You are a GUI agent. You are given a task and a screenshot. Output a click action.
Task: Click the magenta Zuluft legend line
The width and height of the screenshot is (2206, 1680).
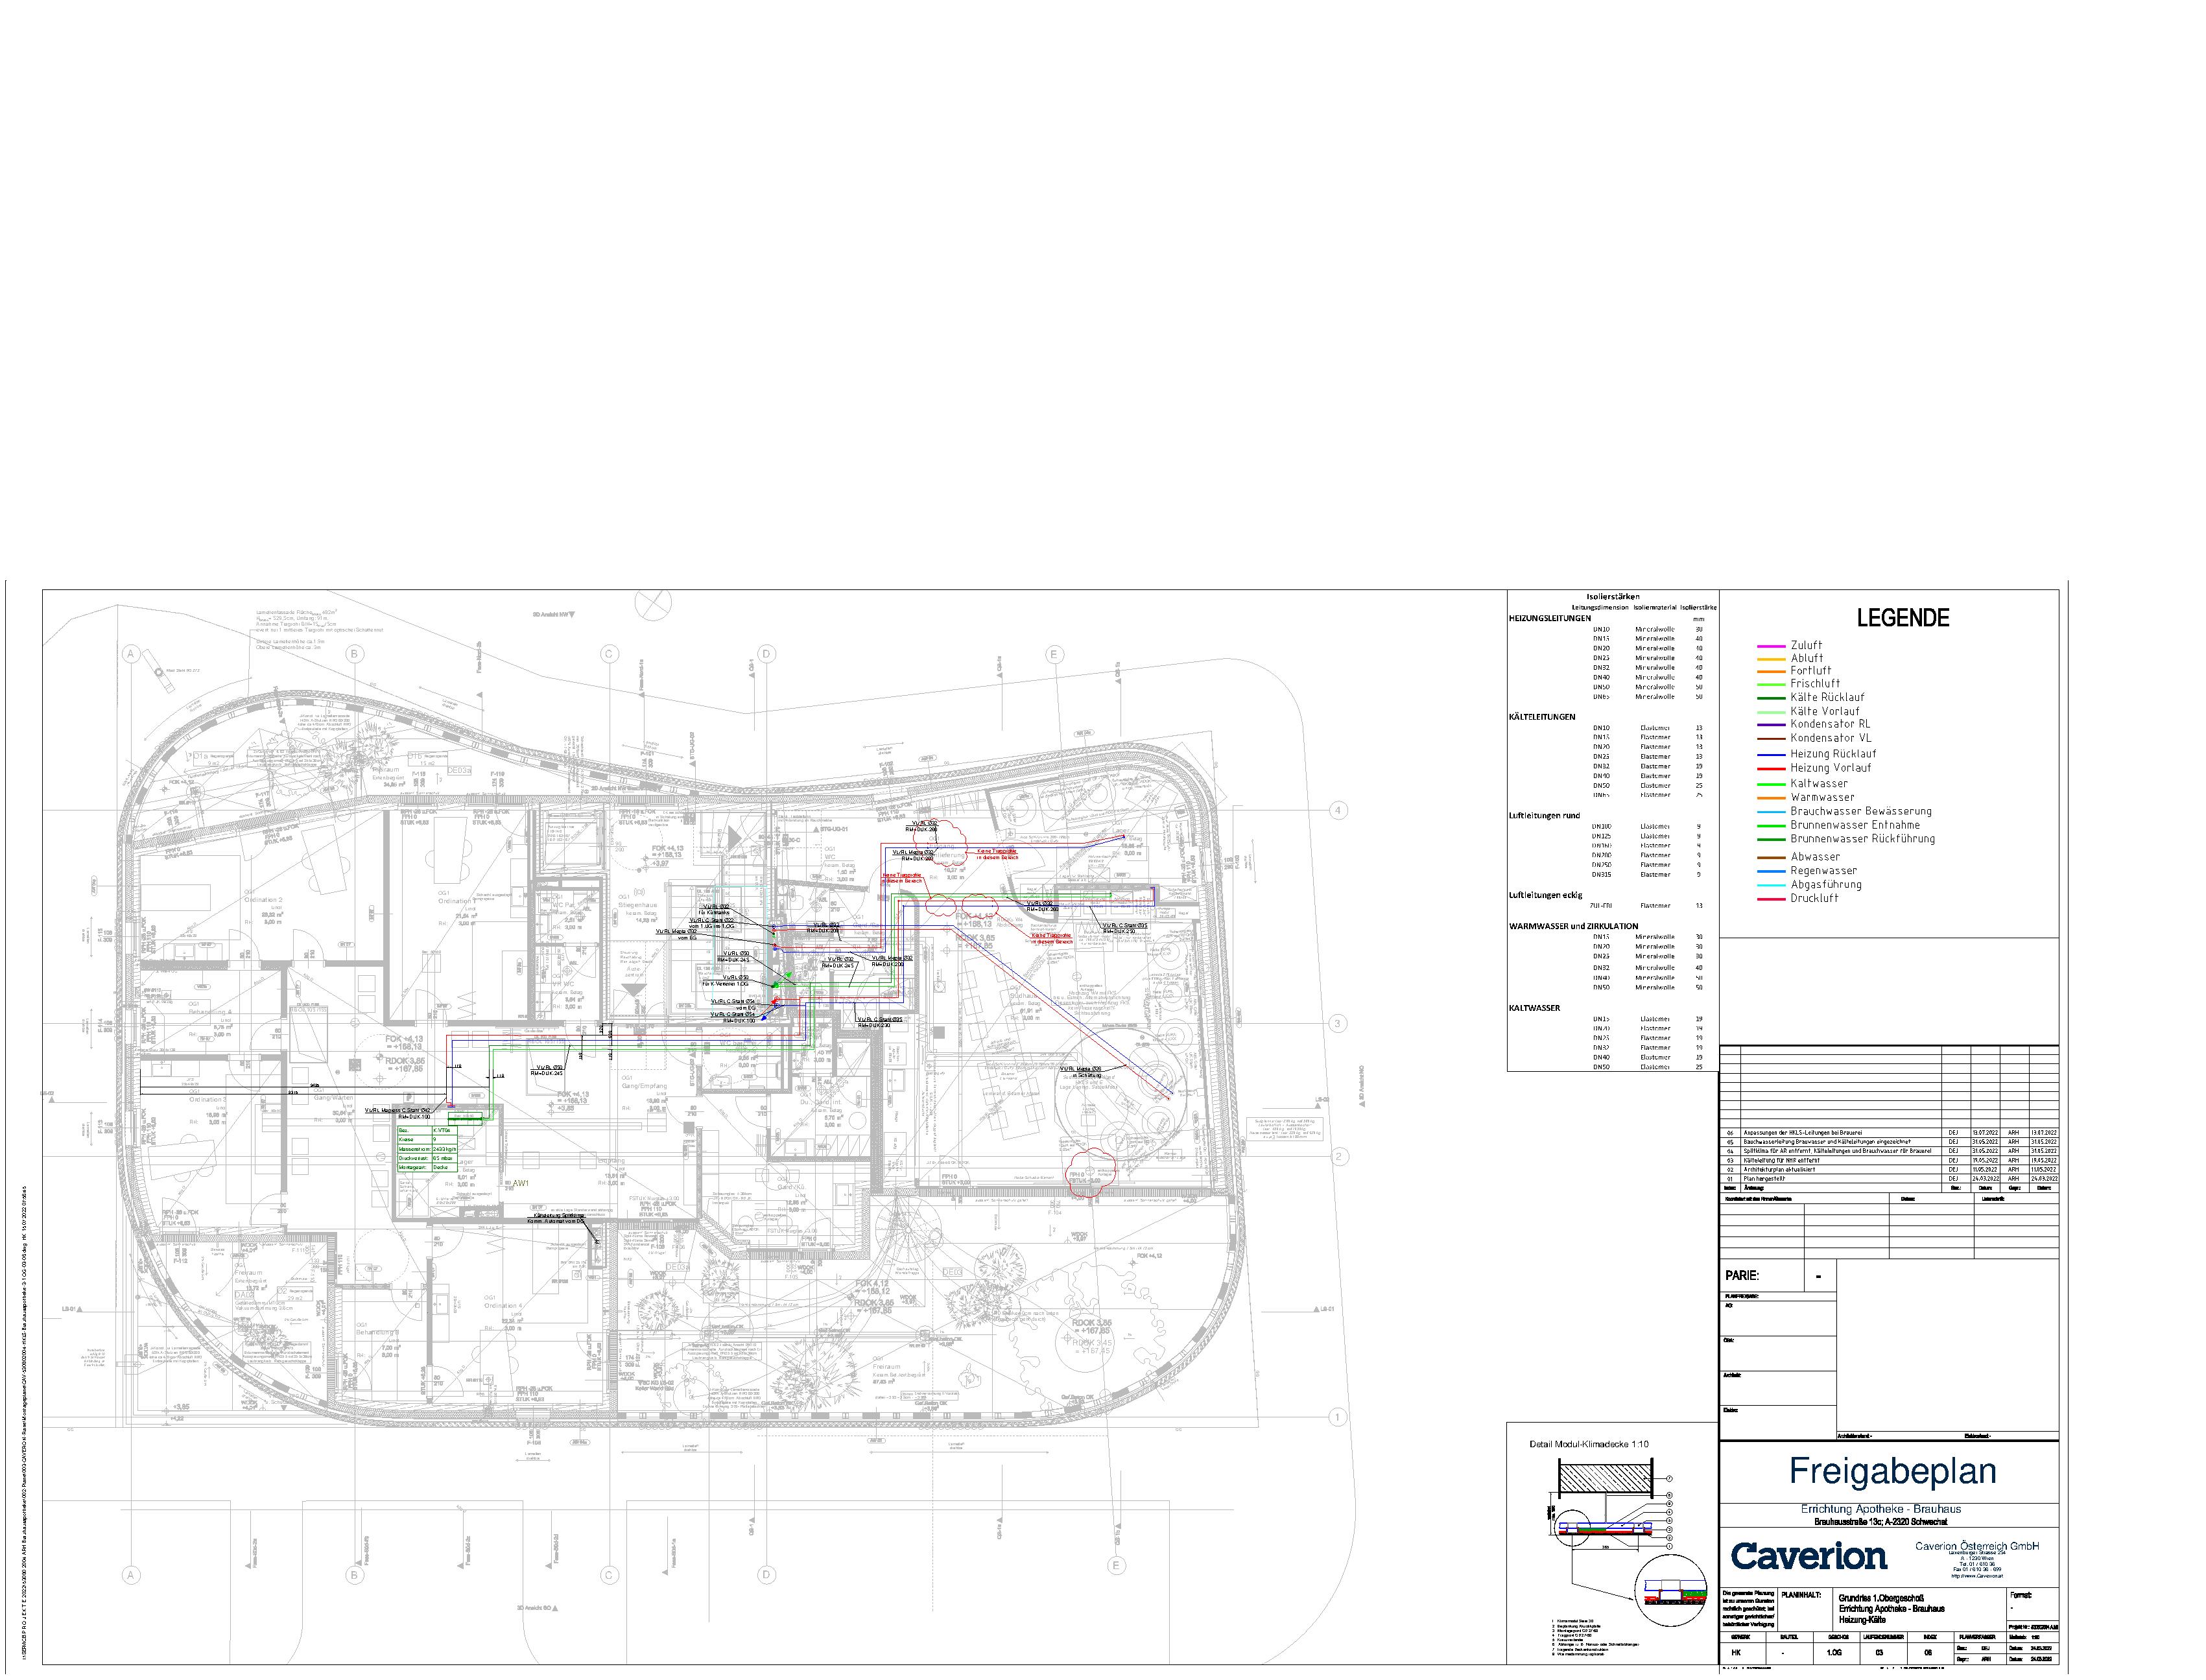pyautogui.click(x=1771, y=646)
